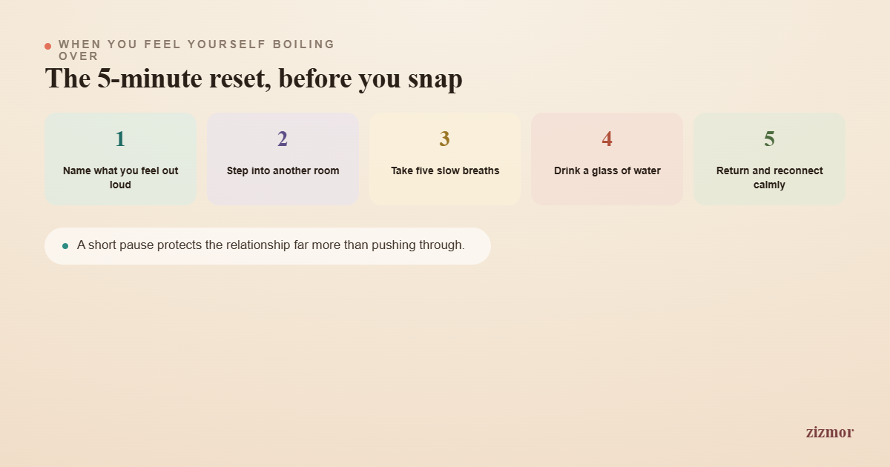Image resolution: width=890 pixels, height=467 pixels.
Task: Click the teal number 1 numeral
Action: [x=120, y=139]
